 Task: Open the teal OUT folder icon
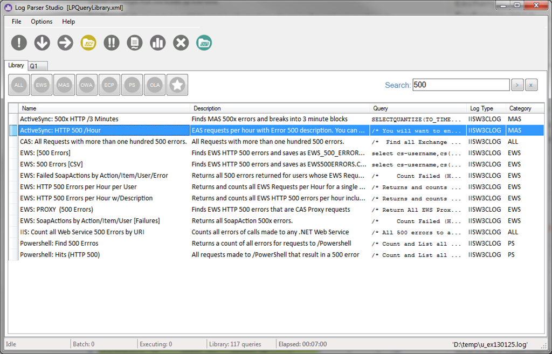[204, 43]
